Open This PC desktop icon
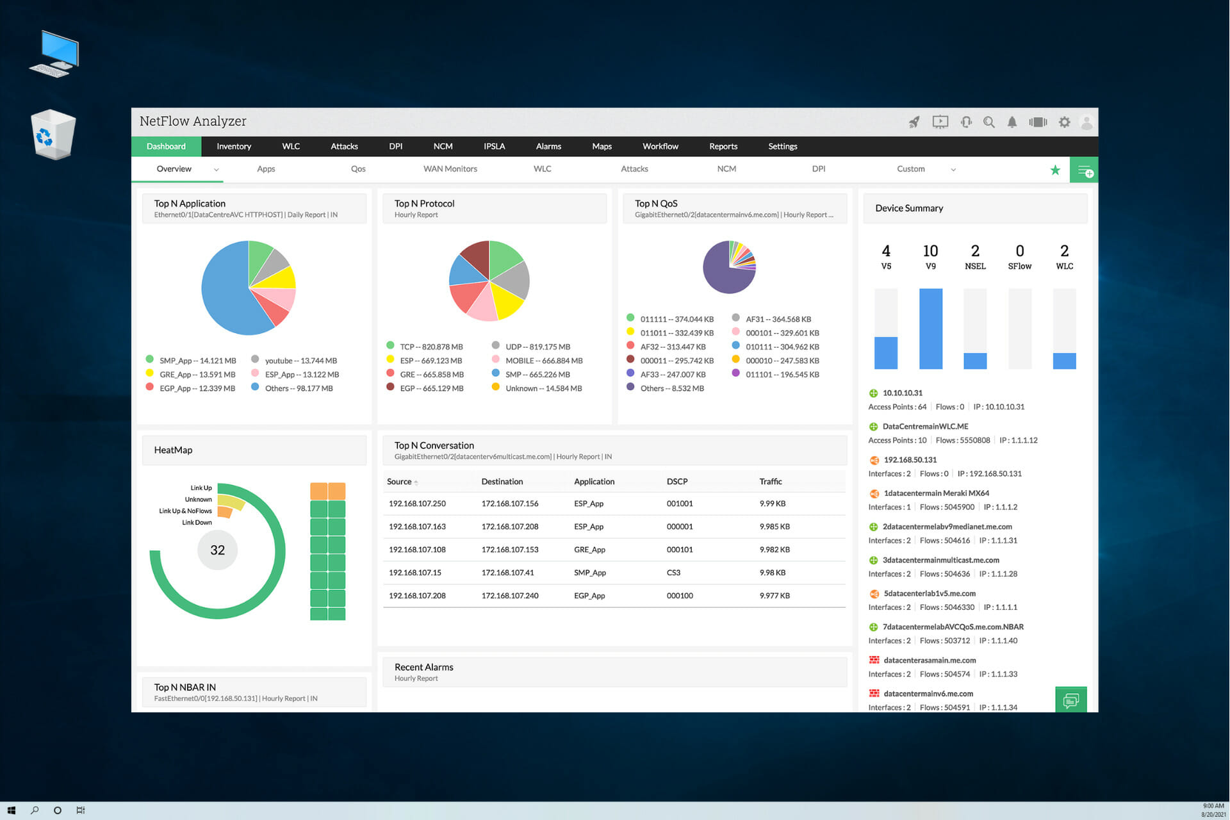The height and width of the screenshot is (820, 1230). [54, 53]
